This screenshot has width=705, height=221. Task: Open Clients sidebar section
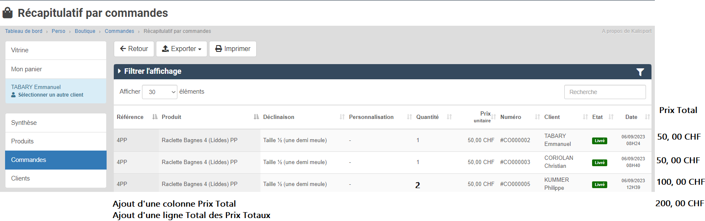point(56,178)
